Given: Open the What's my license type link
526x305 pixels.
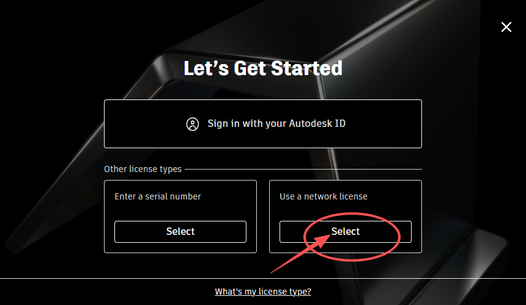Looking at the screenshot, I should [x=263, y=292].
